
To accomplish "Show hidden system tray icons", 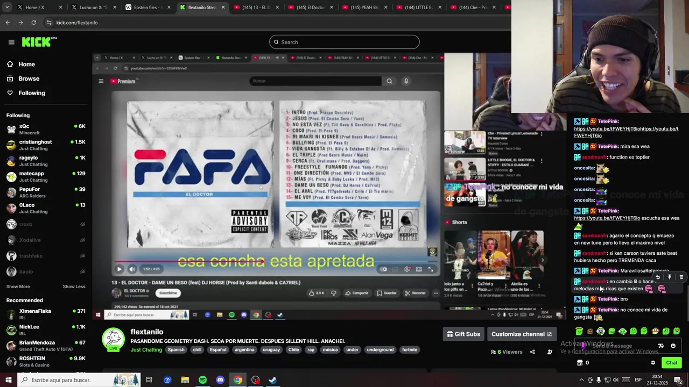I will (581, 380).
